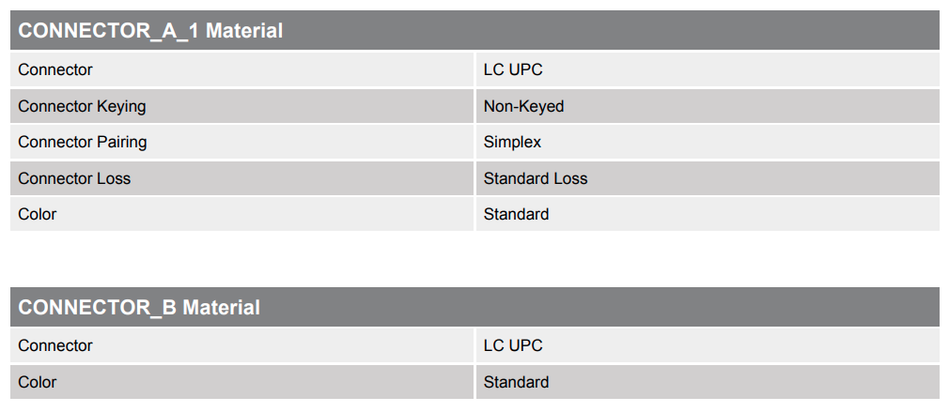Click the LC UPC value under CONNECTOR_B
Screen dimensions: 949x412
click(x=513, y=345)
